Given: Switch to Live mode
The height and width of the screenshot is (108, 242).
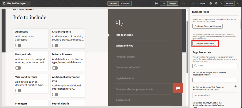Looking at the screenshot, I should point(163,3).
